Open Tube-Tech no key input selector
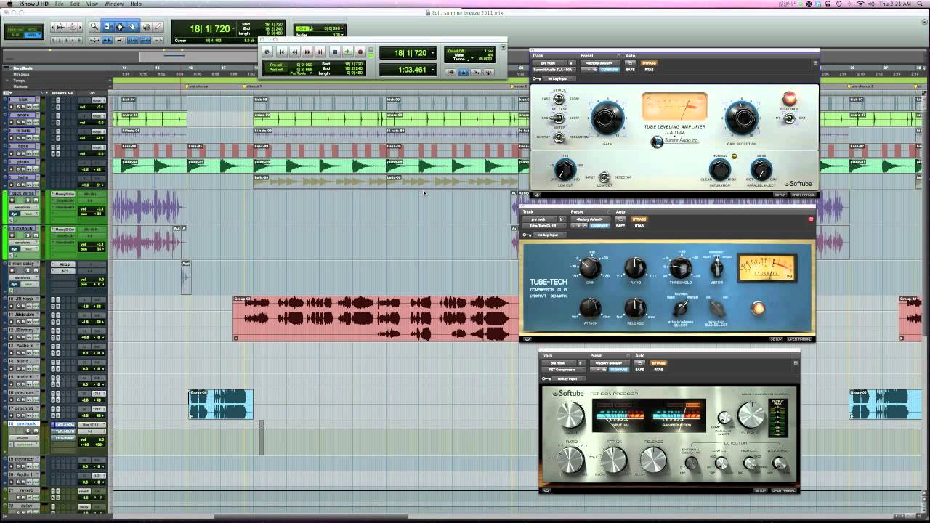The height and width of the screenshot is (523, 930). pos(549,235)
